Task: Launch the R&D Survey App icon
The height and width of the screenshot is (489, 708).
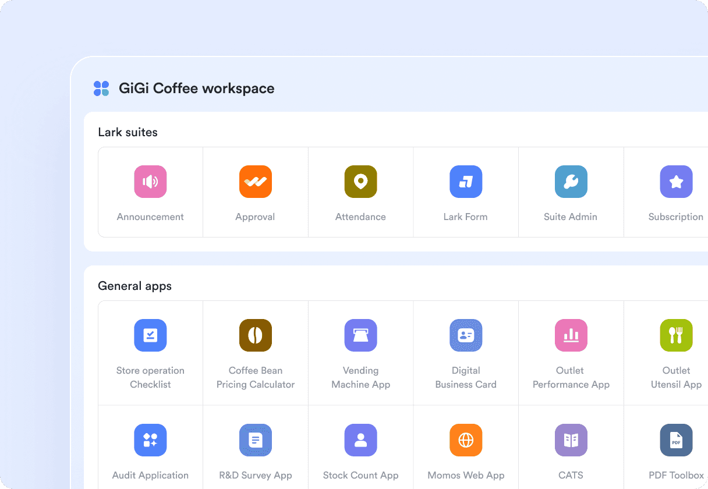Action: [256, 440]
